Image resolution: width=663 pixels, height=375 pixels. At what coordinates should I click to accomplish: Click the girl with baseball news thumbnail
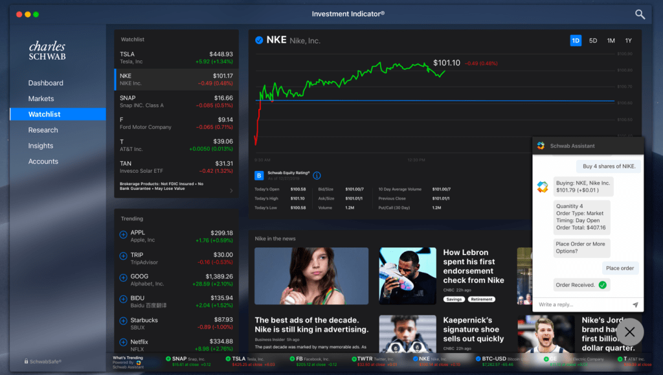(311, 276)
